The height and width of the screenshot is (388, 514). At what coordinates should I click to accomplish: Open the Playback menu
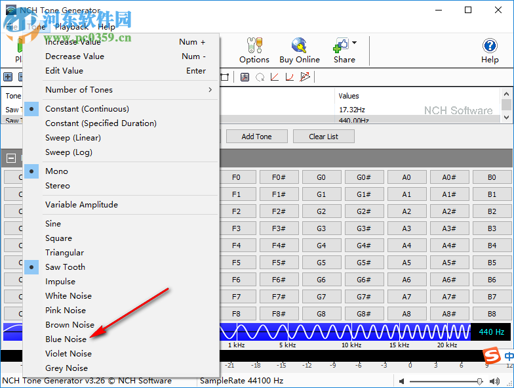pos(71,27)
